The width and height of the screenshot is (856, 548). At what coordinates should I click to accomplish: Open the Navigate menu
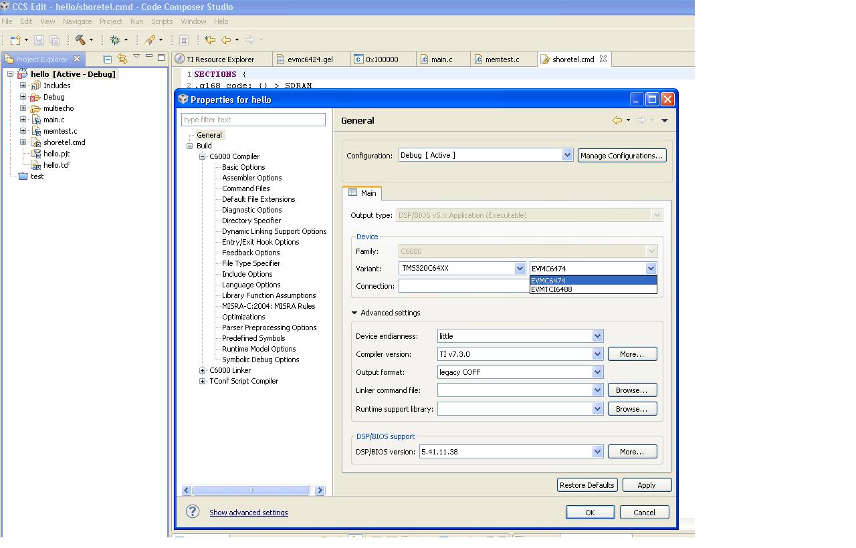pos(77,21)
